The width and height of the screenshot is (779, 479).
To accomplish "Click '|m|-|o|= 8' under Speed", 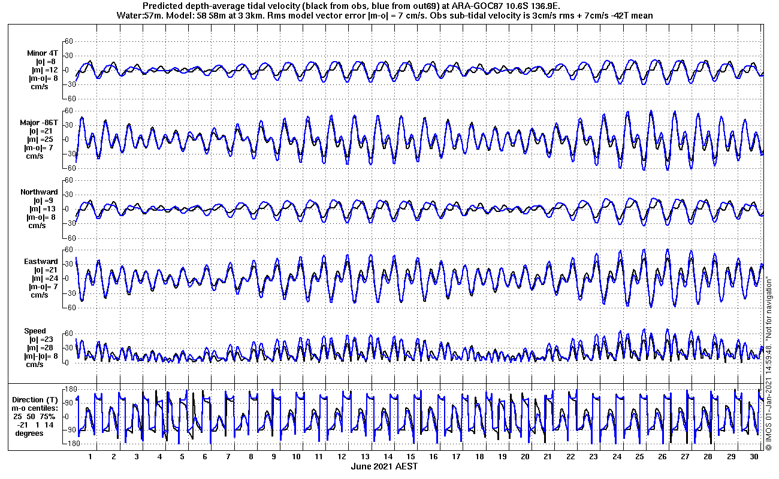I will (x=40, y=356).
